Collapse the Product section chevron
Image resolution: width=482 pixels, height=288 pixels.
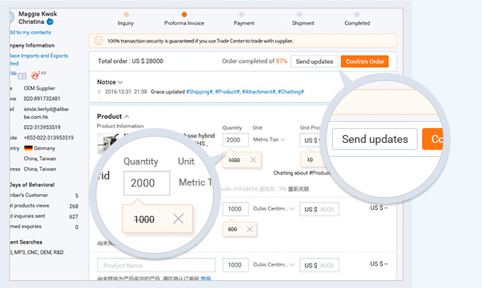[127, 116]
